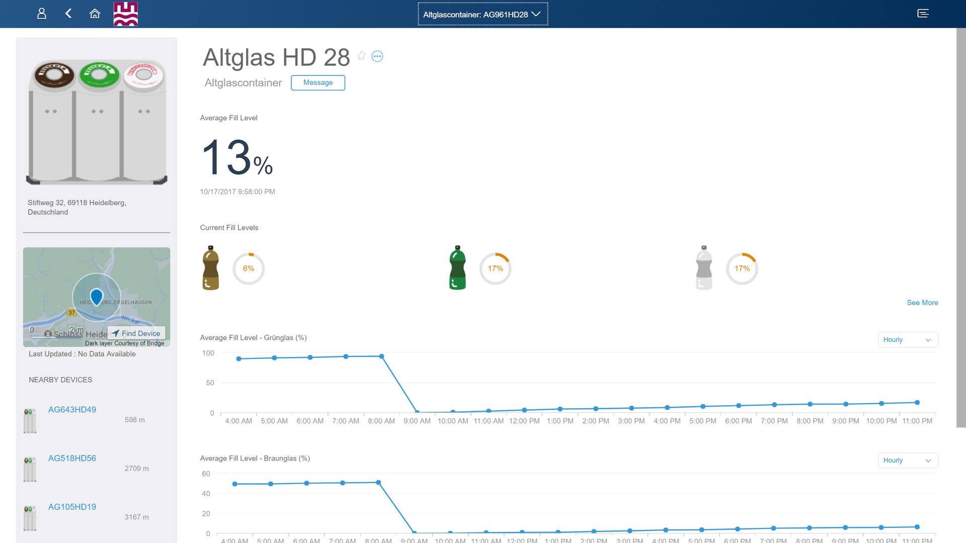Click the user profile icon
This screenshot has height=543, width=966.
pos(42,14)
